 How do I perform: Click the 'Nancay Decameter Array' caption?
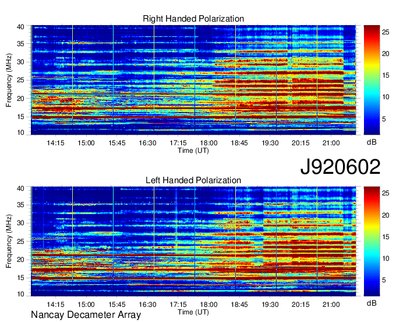[x=86, y=315]
